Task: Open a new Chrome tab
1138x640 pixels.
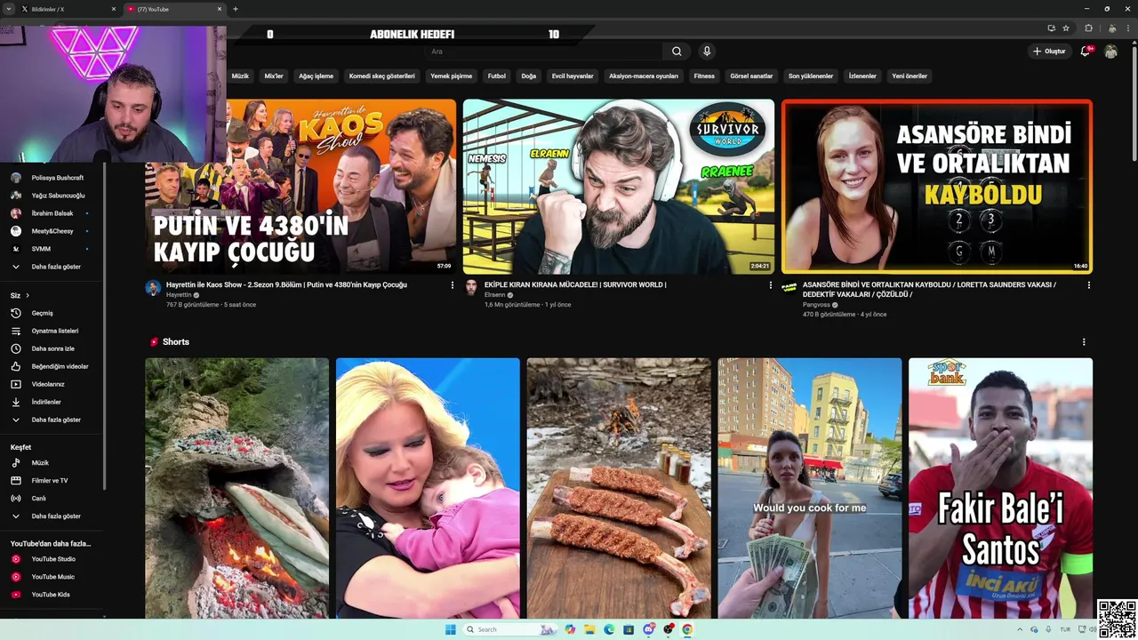Action: [x=236, y=9]
